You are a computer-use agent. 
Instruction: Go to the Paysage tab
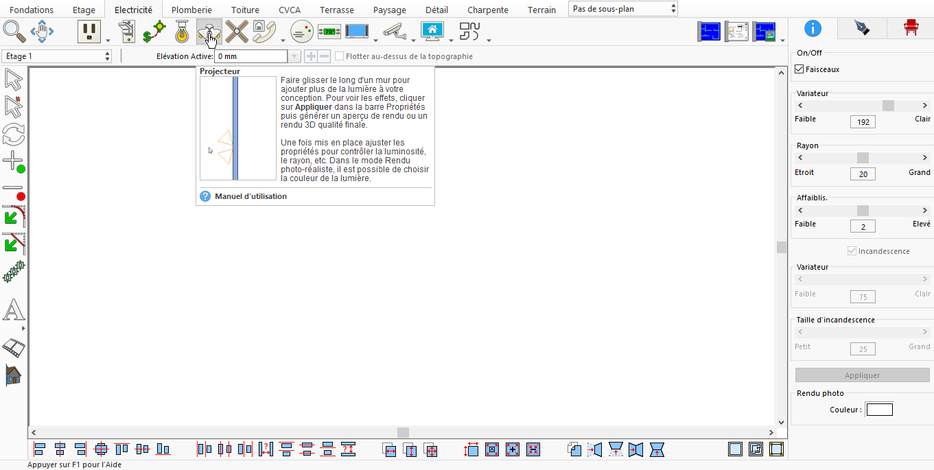click(390, 10)
